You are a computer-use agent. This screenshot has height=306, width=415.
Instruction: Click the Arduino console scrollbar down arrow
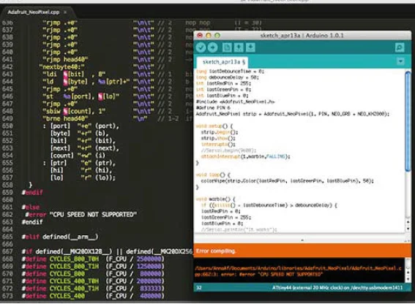pyautogui.click(x=408, y=278)
